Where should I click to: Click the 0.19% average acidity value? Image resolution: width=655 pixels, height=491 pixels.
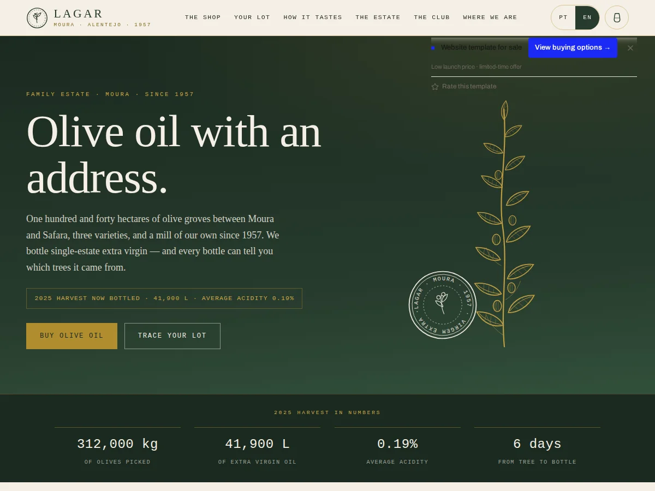pyautogui.click(x=397, y=444)
